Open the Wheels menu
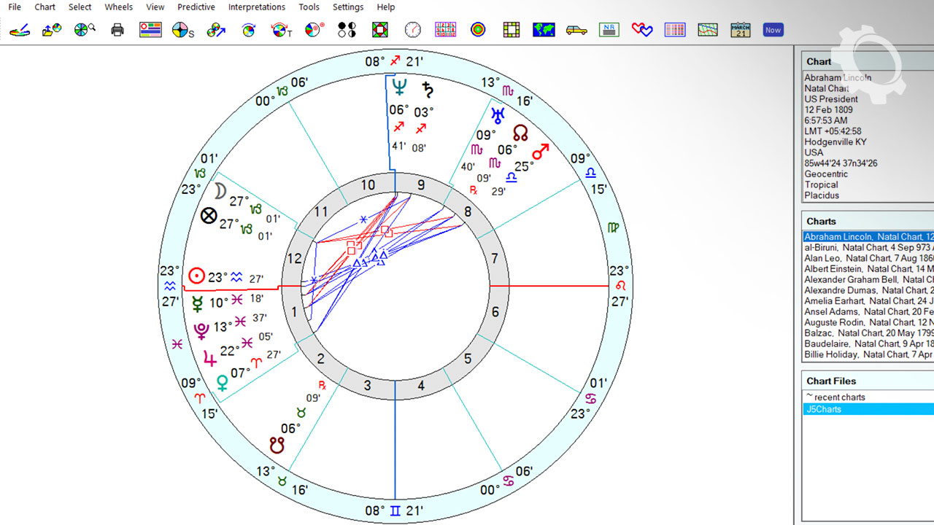The image size is (934, 525). pyautogui.click(x=118, y=7)
